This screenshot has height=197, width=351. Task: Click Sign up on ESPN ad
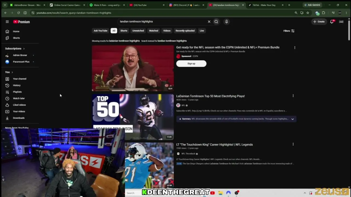[191, 63]
